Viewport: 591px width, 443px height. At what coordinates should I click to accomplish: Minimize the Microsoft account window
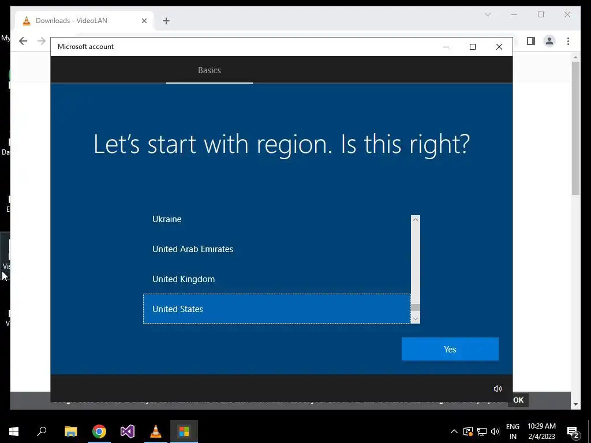pos(446,47)
